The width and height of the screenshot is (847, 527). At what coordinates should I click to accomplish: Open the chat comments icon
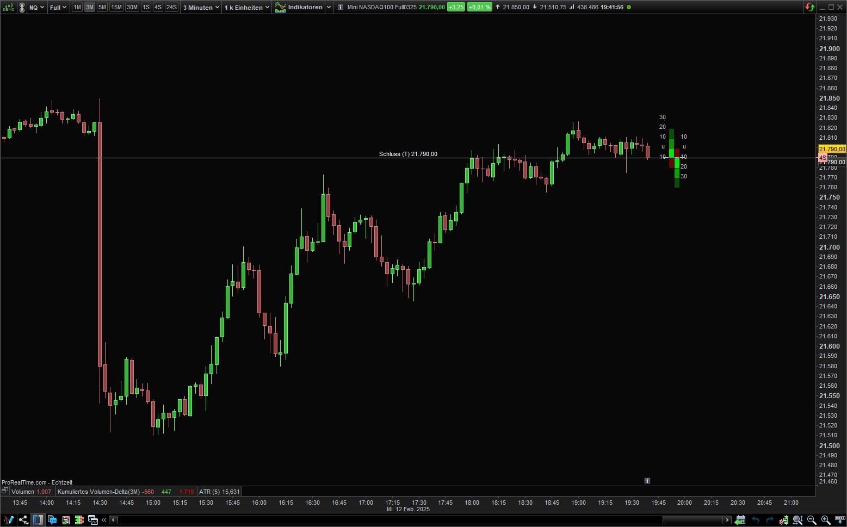pyautogui.click(x=52, y=520)
